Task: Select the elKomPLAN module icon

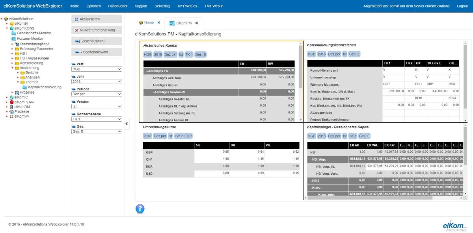Action: (12, 102)
